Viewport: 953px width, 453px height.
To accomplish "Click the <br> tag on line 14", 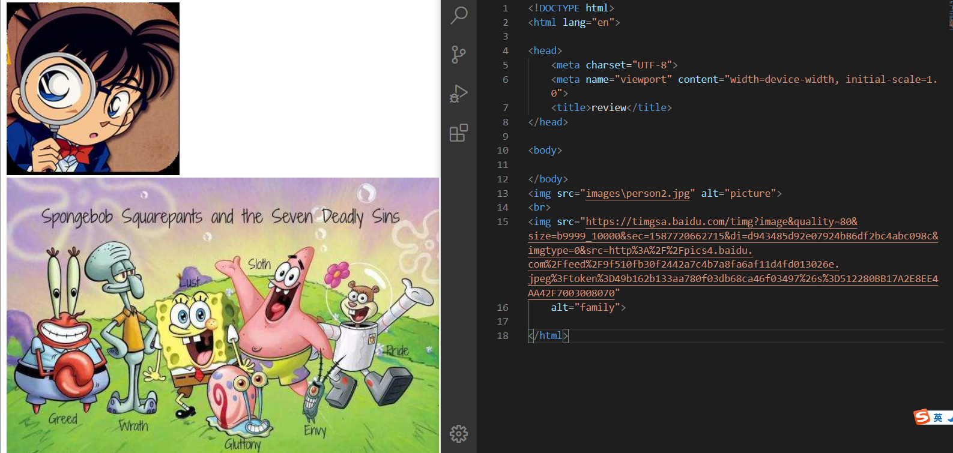I will coord(539,207).
